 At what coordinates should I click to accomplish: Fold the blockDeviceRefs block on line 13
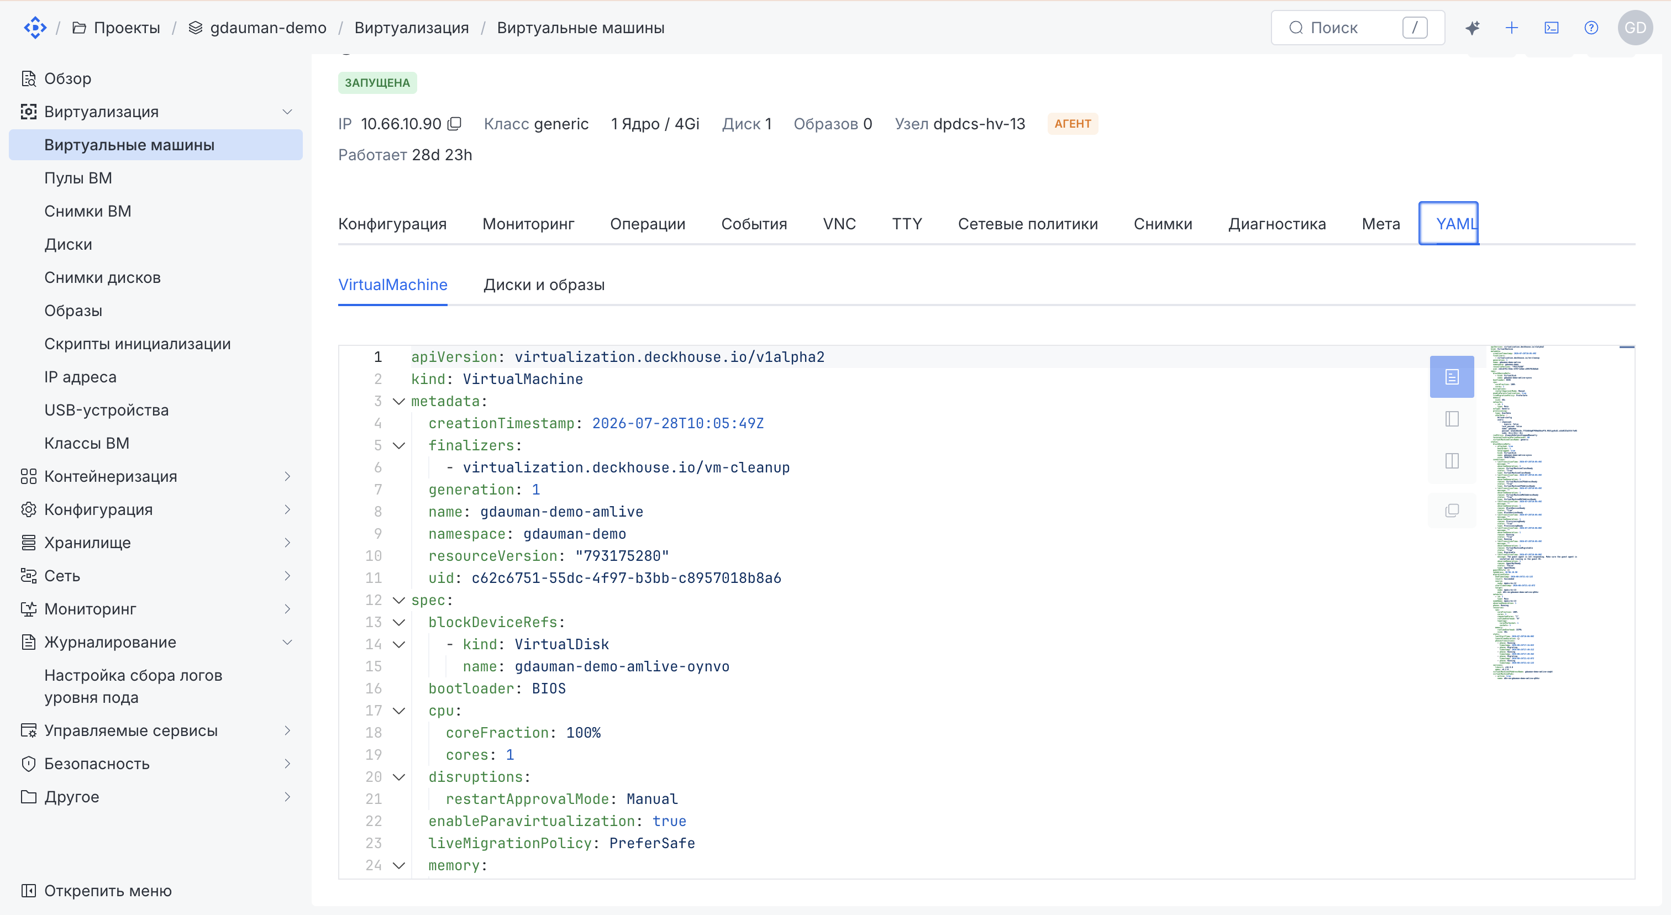coord(399,623)
